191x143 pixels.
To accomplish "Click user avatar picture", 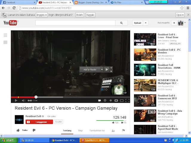I will tap(181, 23).
